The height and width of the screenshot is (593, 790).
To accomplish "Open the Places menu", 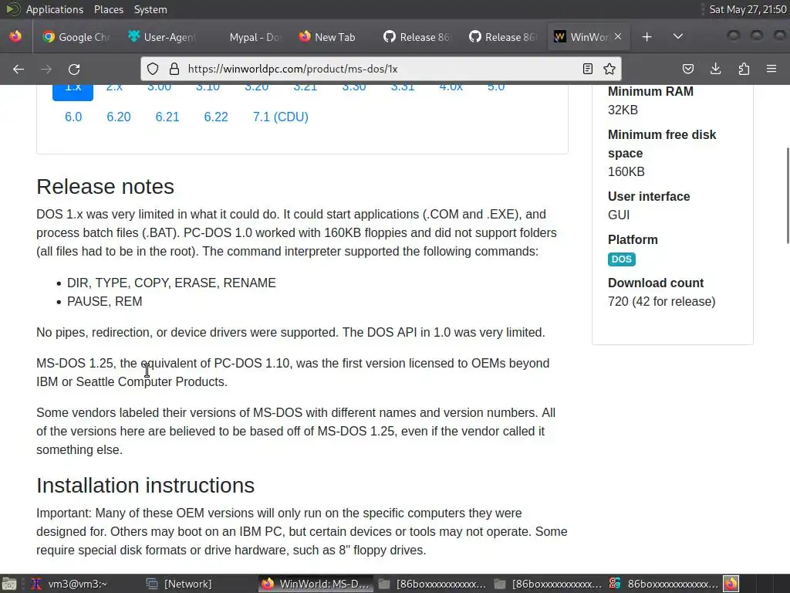I will [108, 9].
